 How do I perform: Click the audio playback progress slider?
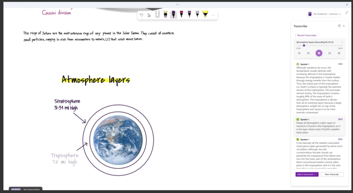coord(319,45)
